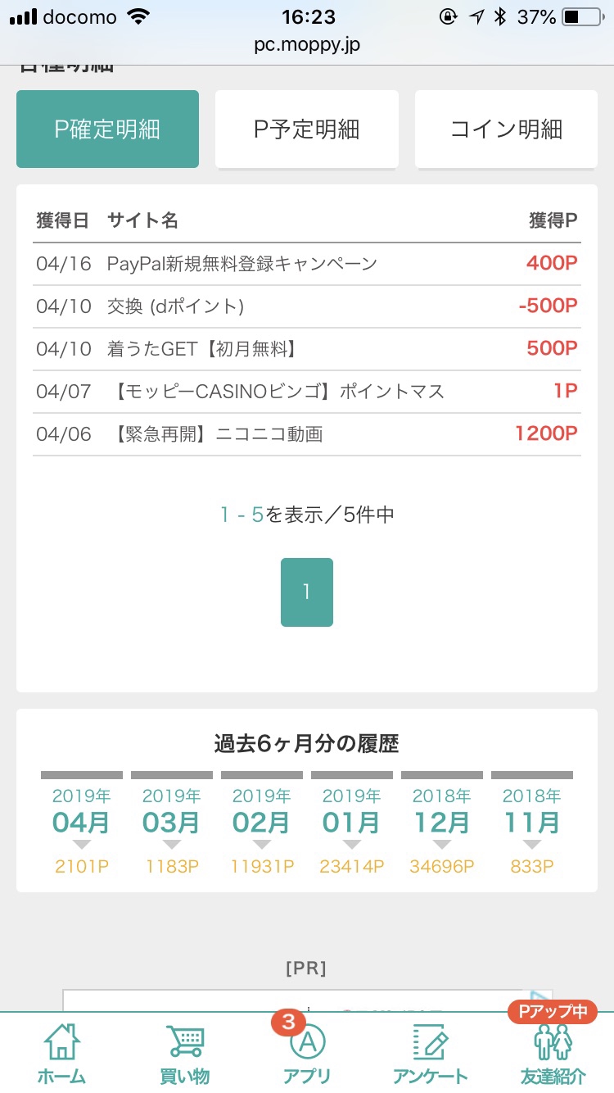Tap the pc.moppy.jp address bar

point(307,44)
